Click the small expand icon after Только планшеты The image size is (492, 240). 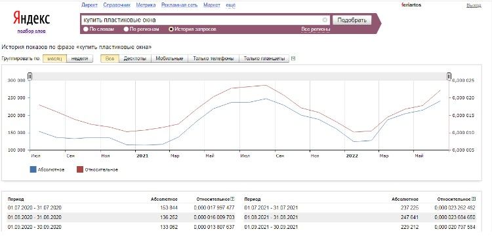coord(293,58)
